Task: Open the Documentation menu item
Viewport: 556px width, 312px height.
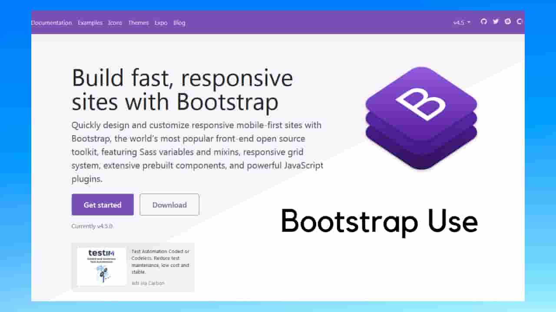Action: (51, 23)
